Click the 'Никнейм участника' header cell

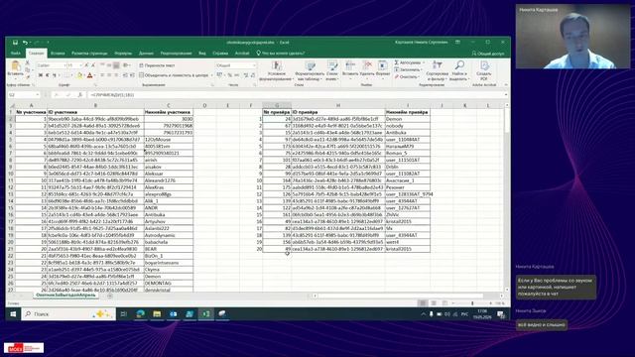[x=169, y=112]
